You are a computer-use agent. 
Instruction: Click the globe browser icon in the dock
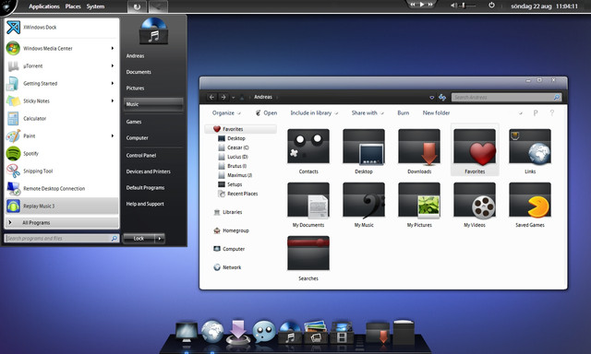(212, 331)
